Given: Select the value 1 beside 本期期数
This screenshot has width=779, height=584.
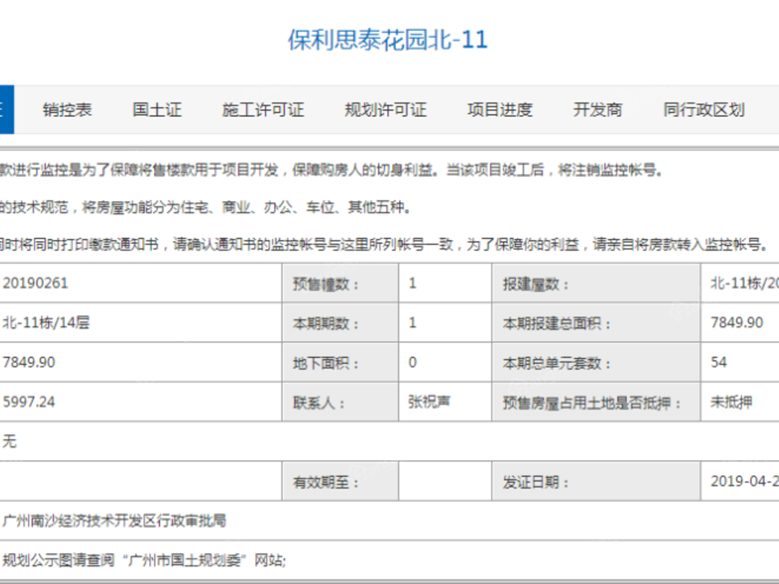Looking at the screenshot, I should (413, 322).
